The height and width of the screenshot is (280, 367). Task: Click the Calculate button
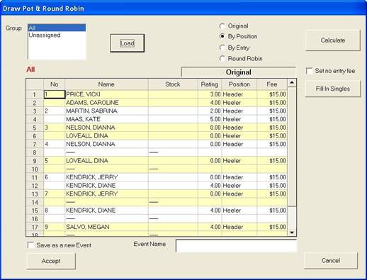333,40
